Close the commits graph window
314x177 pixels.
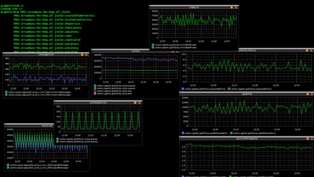[236, 7]
